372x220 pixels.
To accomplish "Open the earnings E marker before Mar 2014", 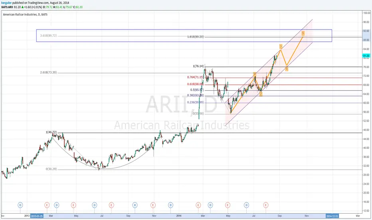I will [198, 205].
